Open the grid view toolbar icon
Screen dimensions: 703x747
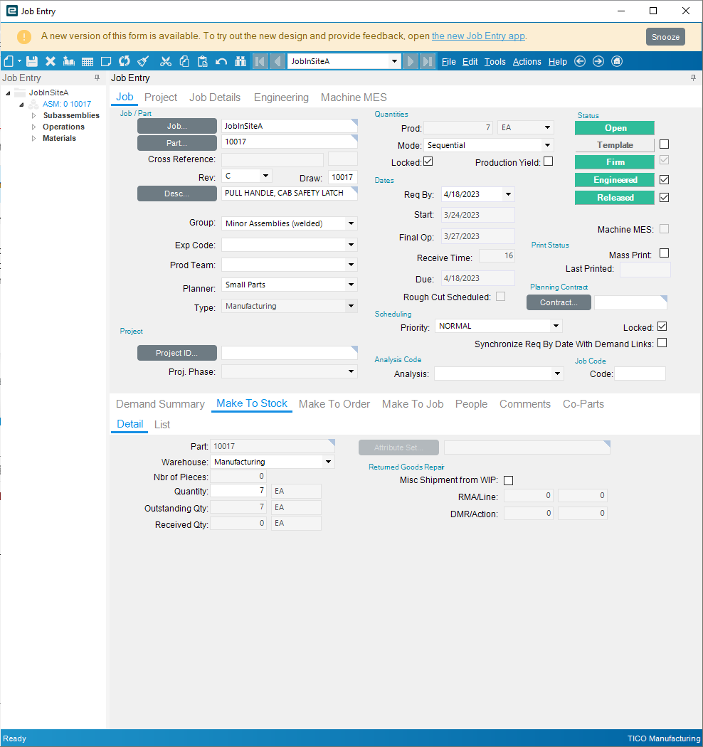[x=88, y=61]
